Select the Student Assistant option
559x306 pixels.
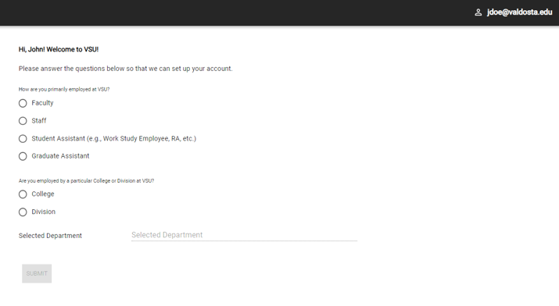(x=23, y=139)
